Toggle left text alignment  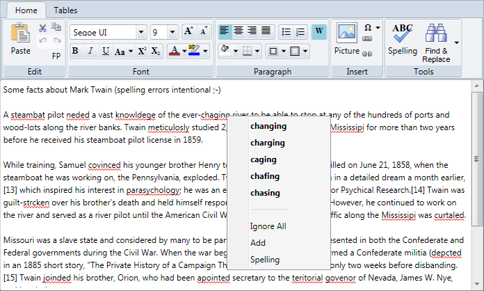pos(225,31)
